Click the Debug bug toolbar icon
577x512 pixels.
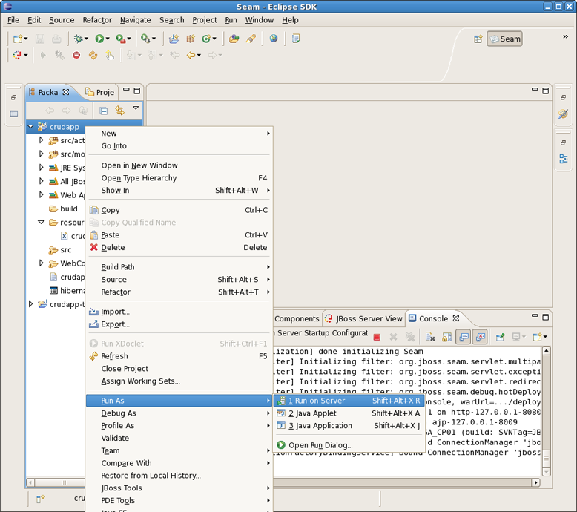pos(78,39)
